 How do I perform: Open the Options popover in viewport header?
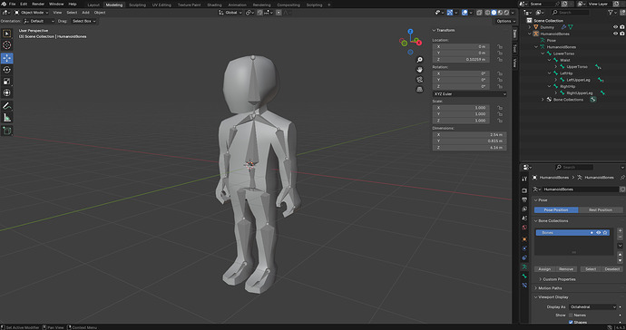(x=505, y=21)
